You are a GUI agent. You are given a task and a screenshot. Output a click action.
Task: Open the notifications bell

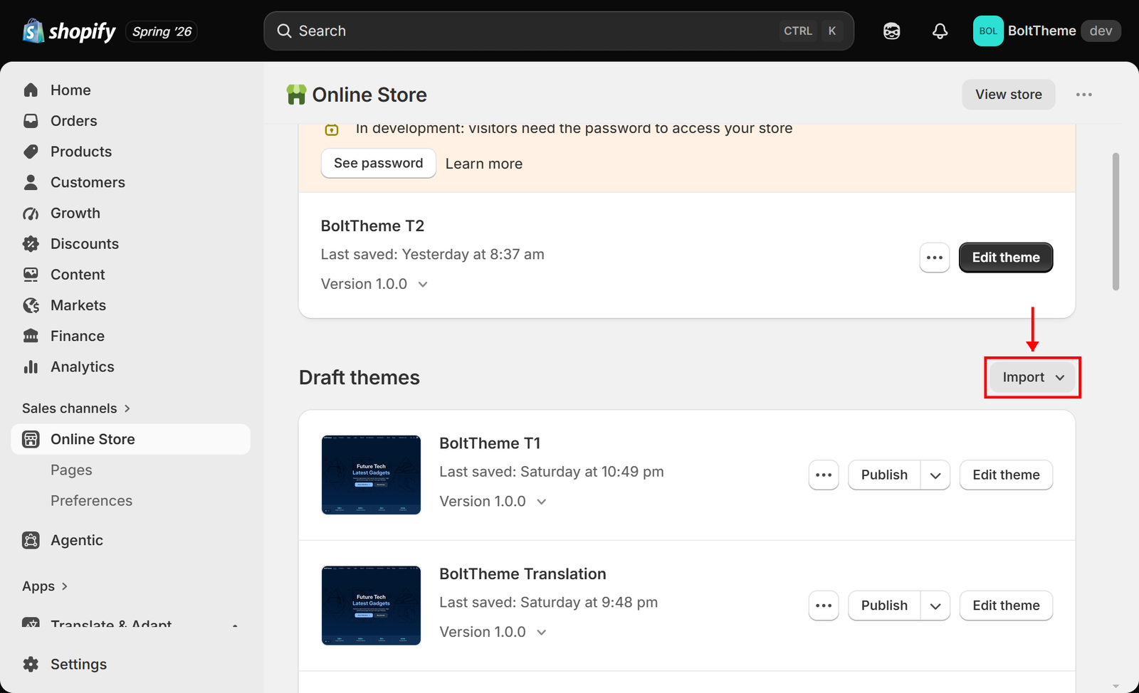(940, 31)
